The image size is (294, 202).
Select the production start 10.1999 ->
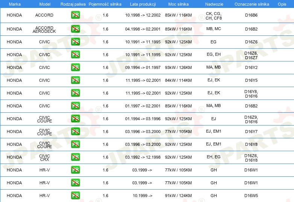point(142,196)
